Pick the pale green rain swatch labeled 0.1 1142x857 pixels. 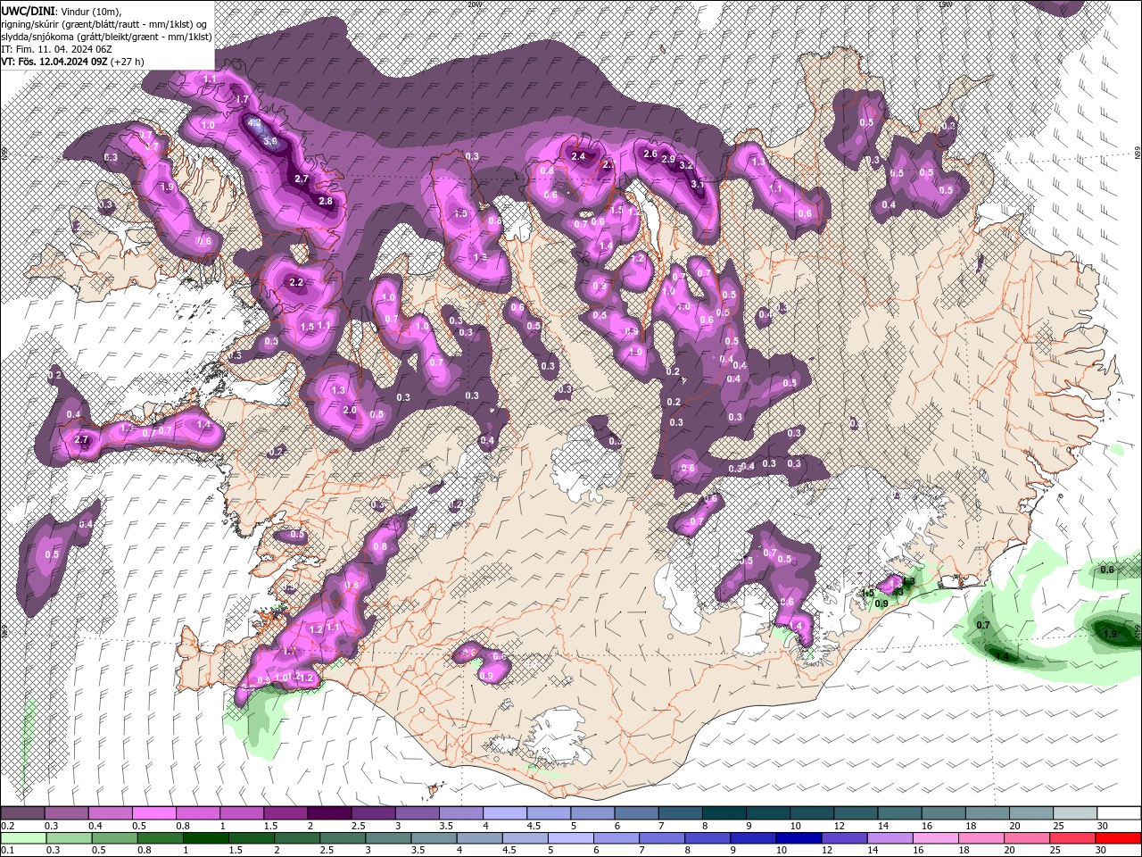(22, 838)
